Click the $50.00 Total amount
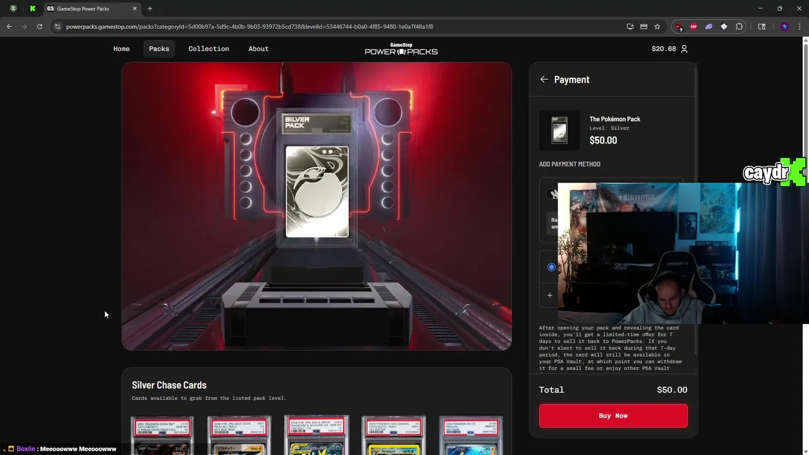This screenshot has height=455, width=809. (672, 390)
